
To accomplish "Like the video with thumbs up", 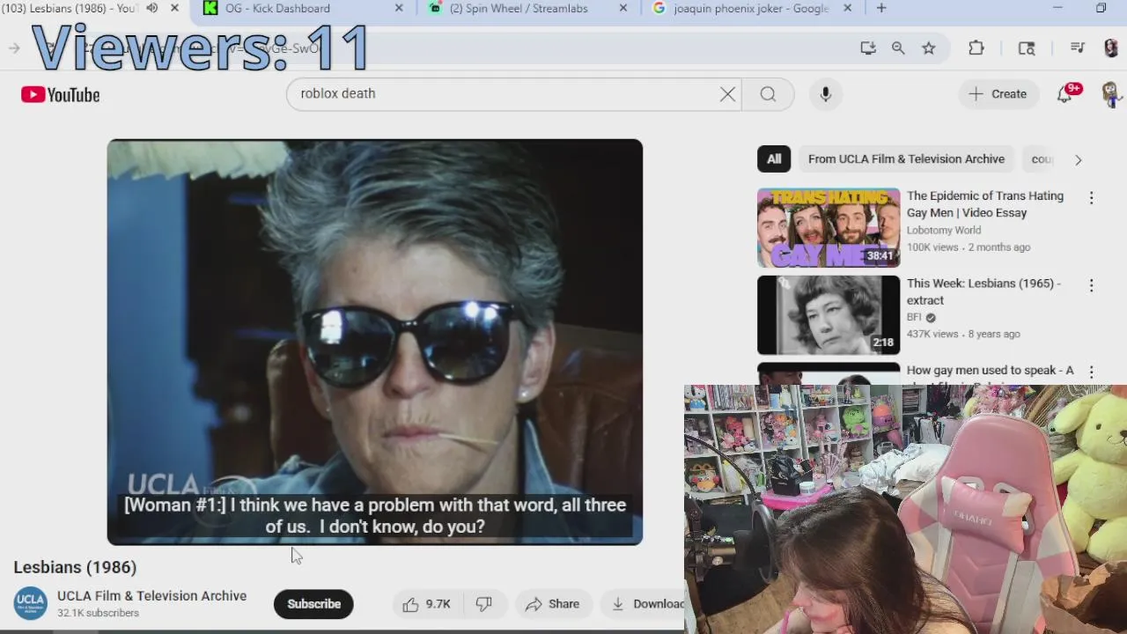I will (x=426, y=604).
